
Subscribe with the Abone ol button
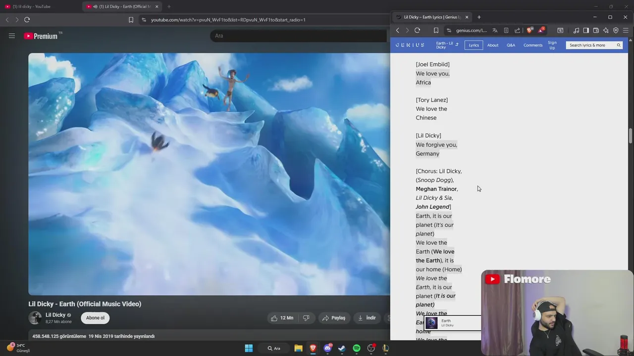pyautogui.click(x=95, y=318)
